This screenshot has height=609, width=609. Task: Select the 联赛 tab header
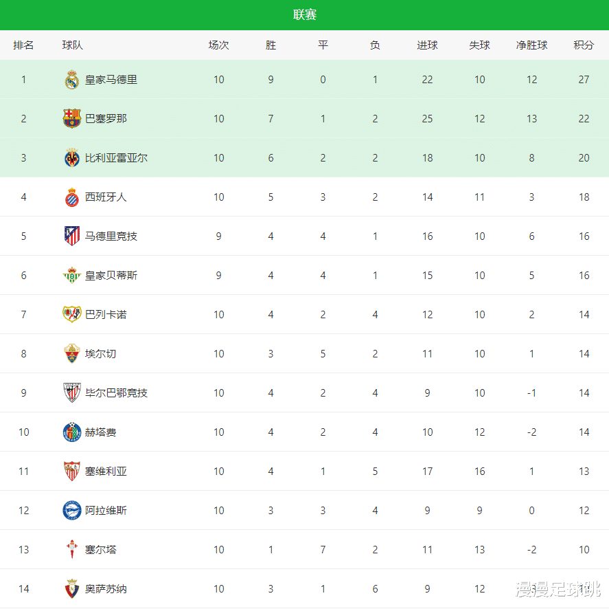coord(305,15)
